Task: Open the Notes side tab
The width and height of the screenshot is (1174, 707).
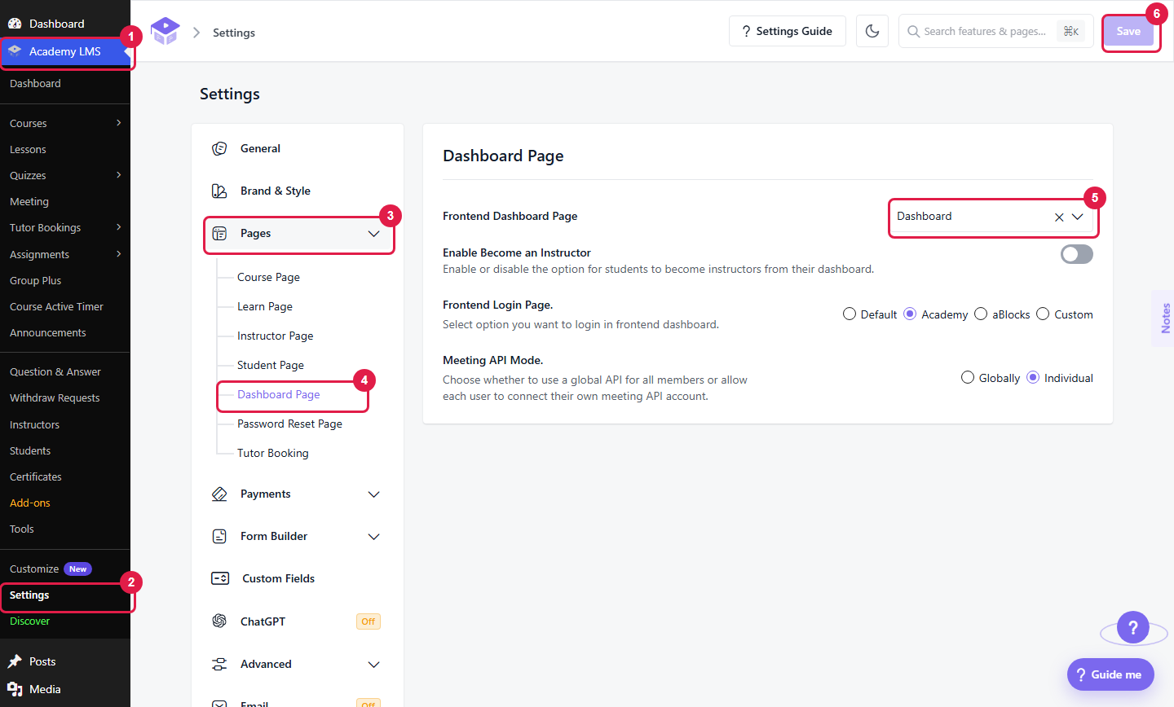Action: pyautogui.click(x=1164, y=318)
